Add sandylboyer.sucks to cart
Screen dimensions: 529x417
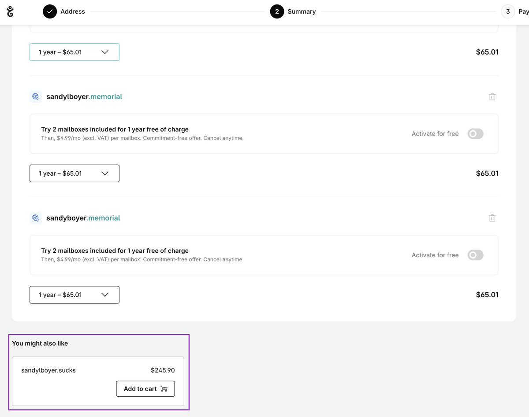145,389
